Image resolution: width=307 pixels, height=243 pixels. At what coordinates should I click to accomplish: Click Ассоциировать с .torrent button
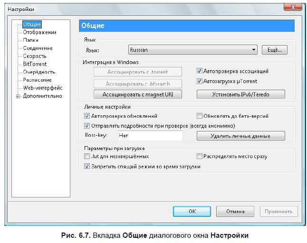[x=138, y=72]
